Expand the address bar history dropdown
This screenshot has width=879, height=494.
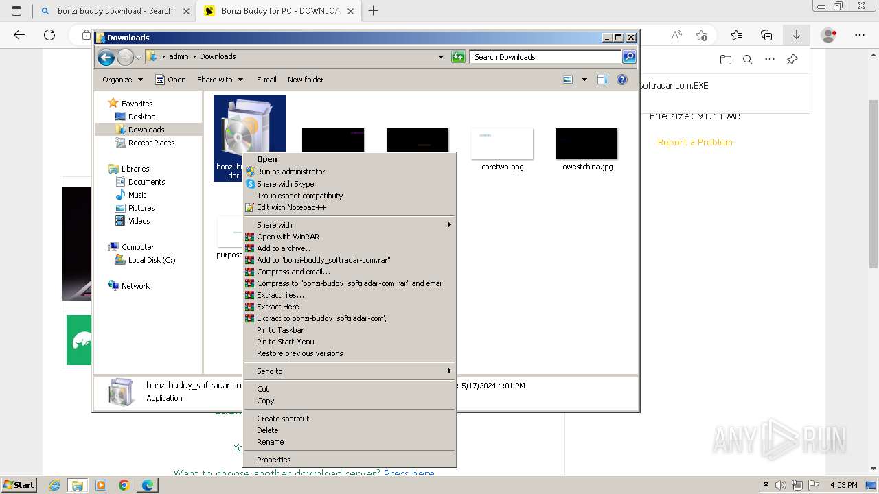[x=441, y=57]
